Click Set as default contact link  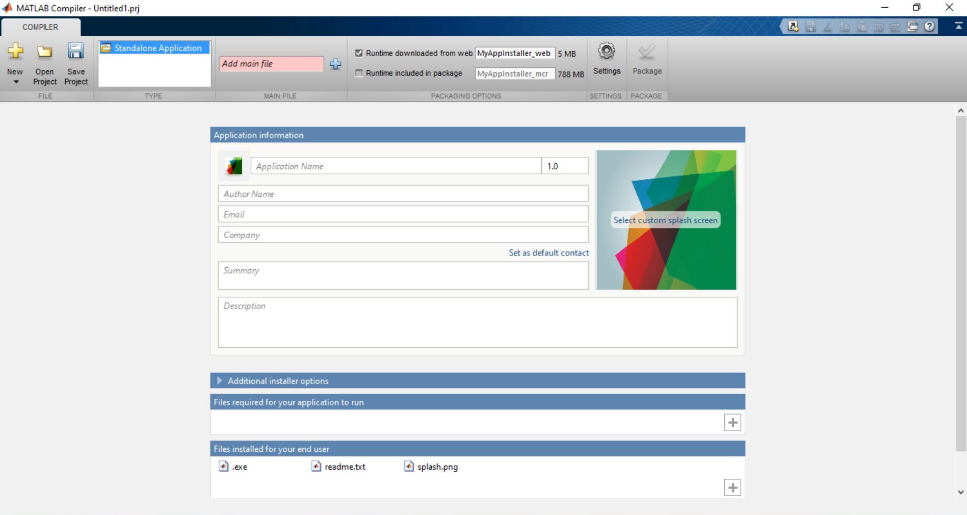pyautogui.click(x=548, y=253)
